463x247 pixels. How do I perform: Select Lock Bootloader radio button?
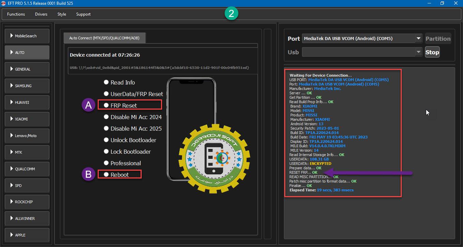(x=106, y=152)
